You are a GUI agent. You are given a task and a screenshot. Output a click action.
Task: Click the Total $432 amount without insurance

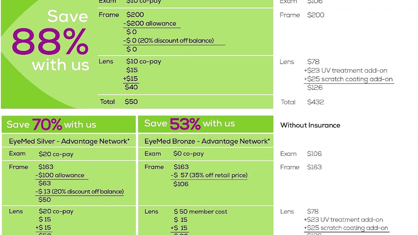pyautogui.click(x=315, y=102)
